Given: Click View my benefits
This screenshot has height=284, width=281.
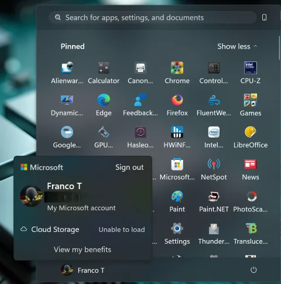Looking at the screenshot, I should coord(83,249).
